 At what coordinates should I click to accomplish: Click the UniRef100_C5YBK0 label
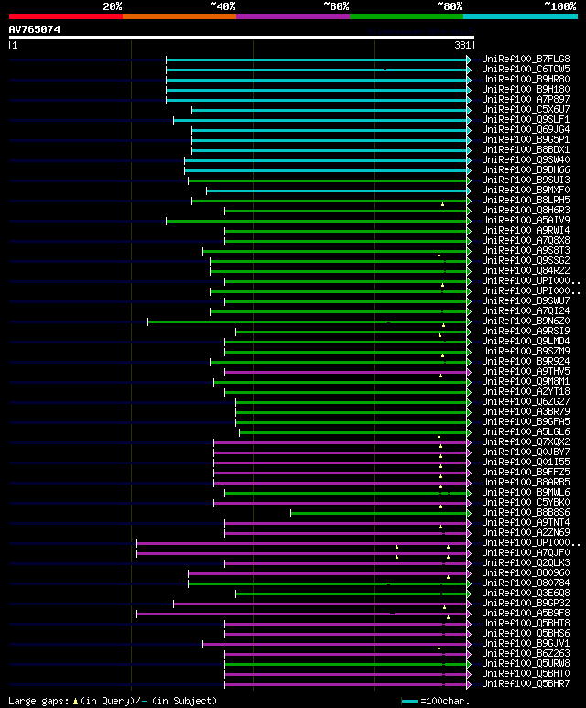click(x=526, y=503)
